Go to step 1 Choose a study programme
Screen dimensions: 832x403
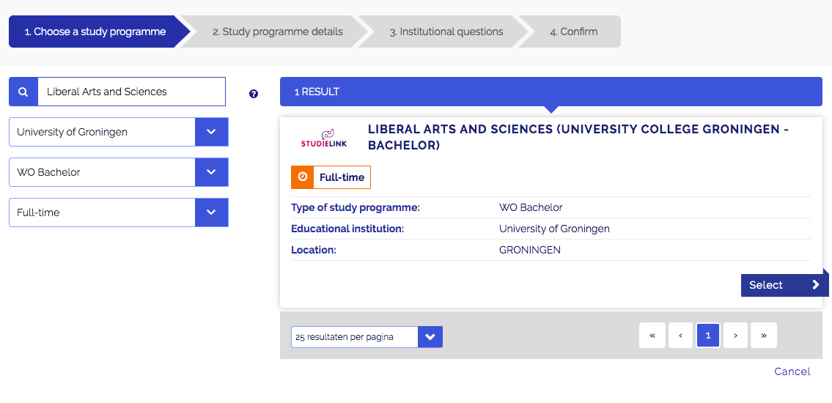pyautogui.click(x=95, y=32)
